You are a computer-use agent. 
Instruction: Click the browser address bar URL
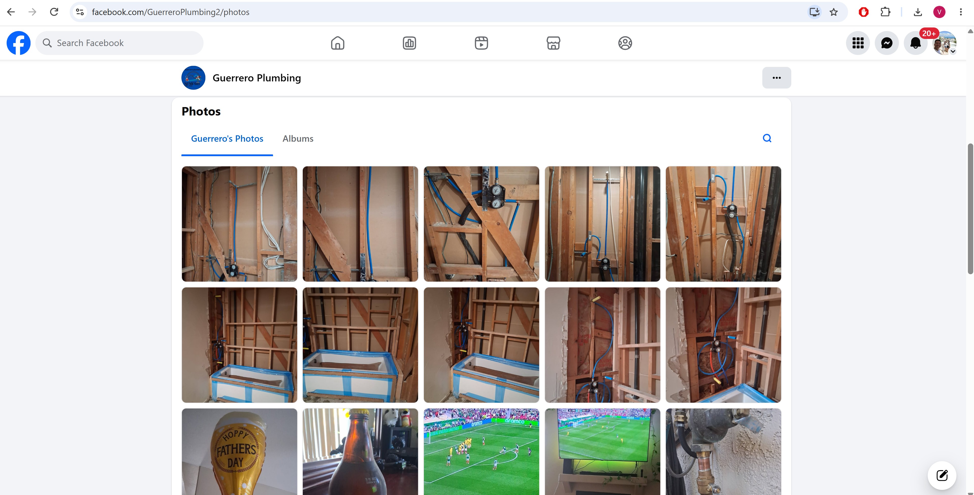pos(170,12)
